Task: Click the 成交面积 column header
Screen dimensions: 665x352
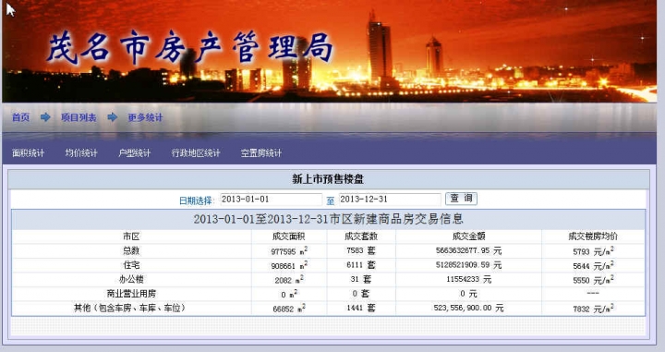Action: (x=289, y=237)
